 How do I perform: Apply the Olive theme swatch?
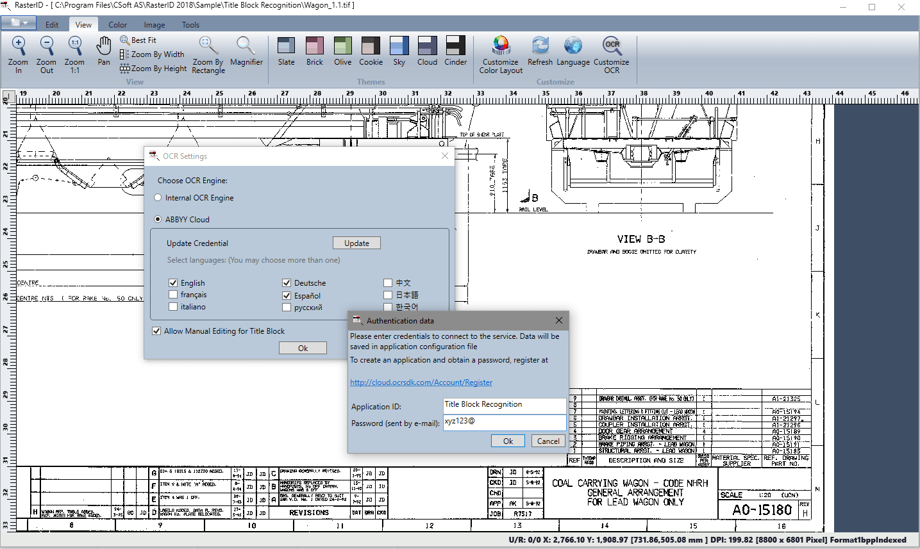[343, 51]
